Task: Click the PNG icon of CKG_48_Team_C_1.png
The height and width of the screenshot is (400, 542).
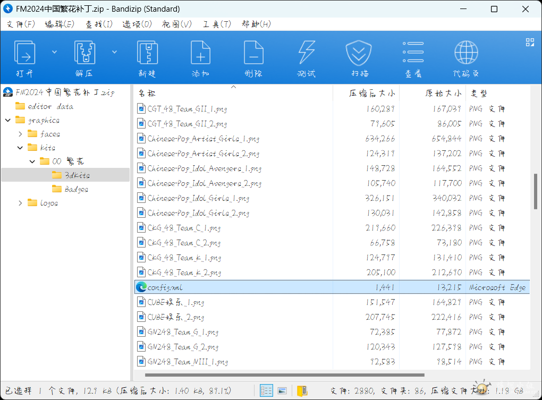Action: (141, 228)
